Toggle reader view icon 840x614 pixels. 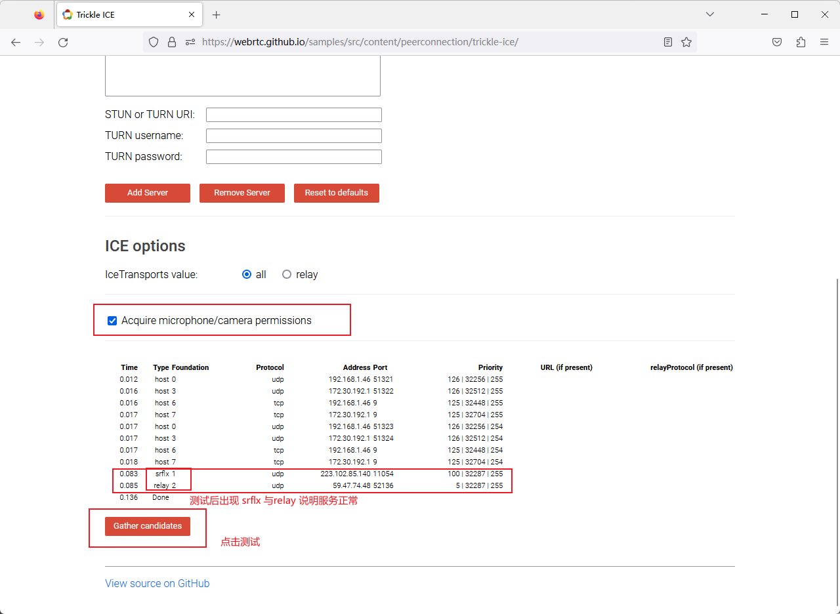(x=668, y=42)
